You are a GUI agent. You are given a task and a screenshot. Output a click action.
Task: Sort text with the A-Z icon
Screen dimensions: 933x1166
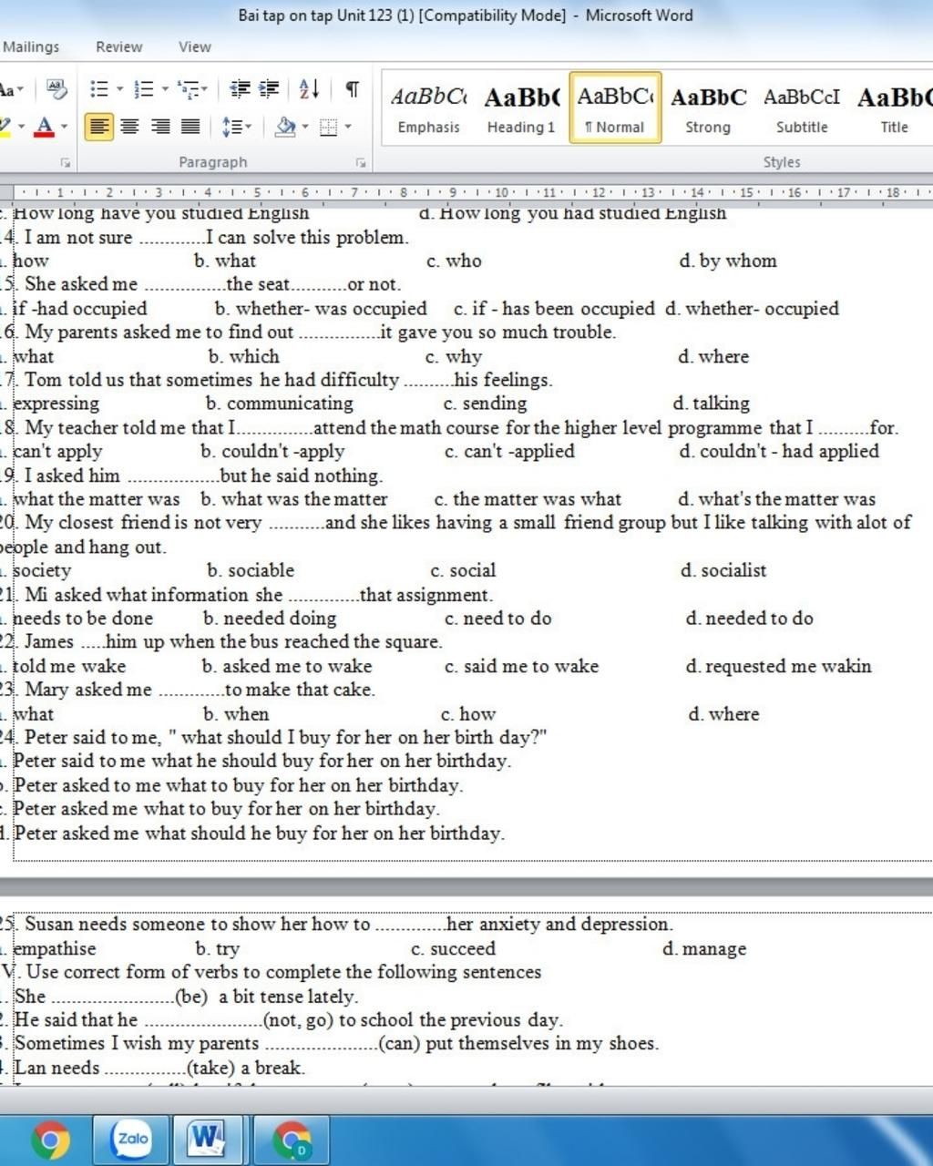pyautogui.click(x=309, y=88)
